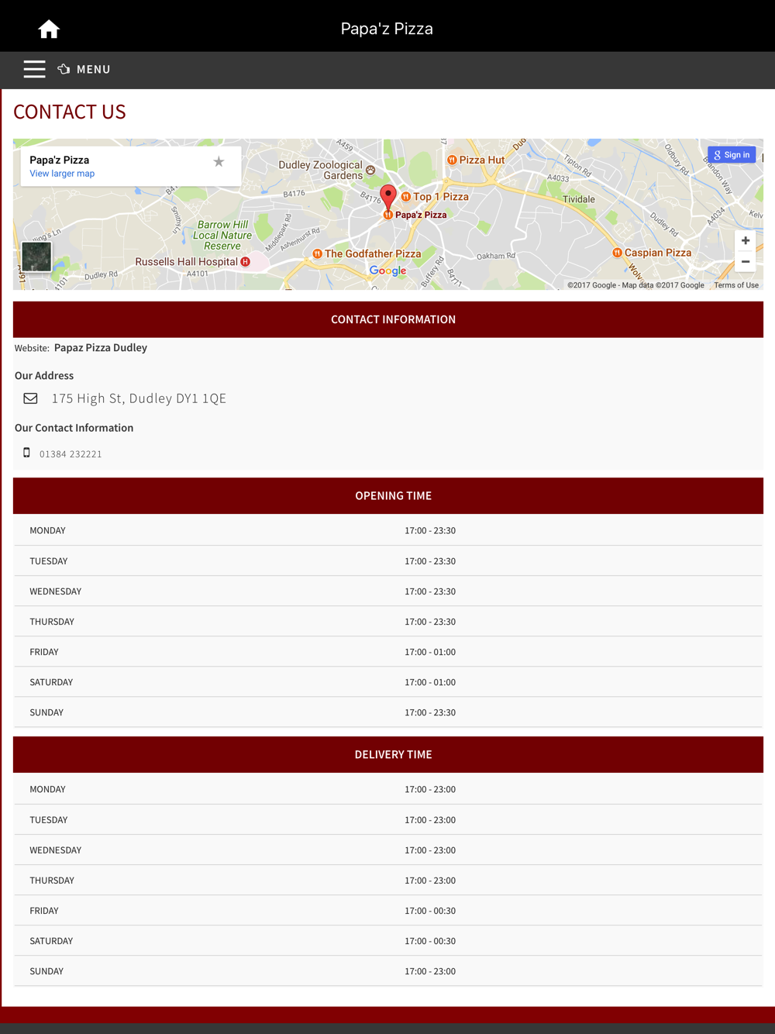Screen dimensions: 775x1034
Task: Switch map to satellite view thumbnail
Action: 36,257
